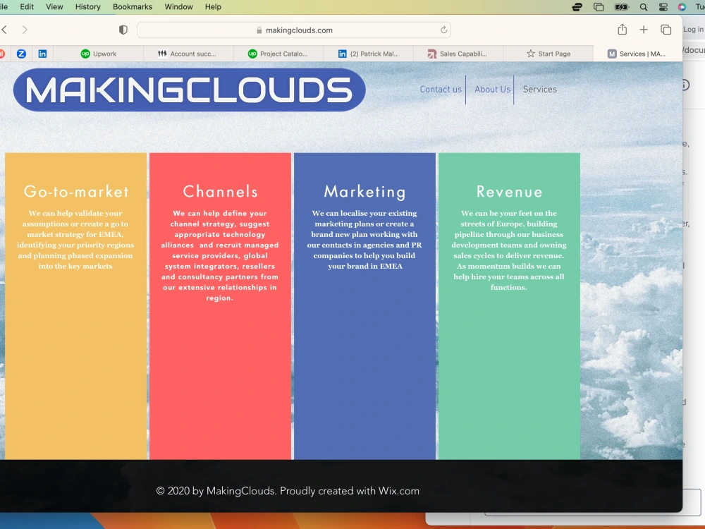Show the tab overview icon
Image resolution: width=705 pixels, height=529 pixels.
point(666,30)
